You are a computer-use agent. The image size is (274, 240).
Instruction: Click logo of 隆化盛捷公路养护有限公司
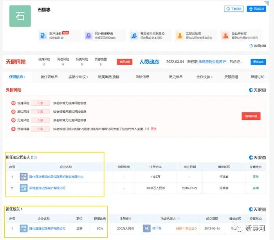point(24,229)
